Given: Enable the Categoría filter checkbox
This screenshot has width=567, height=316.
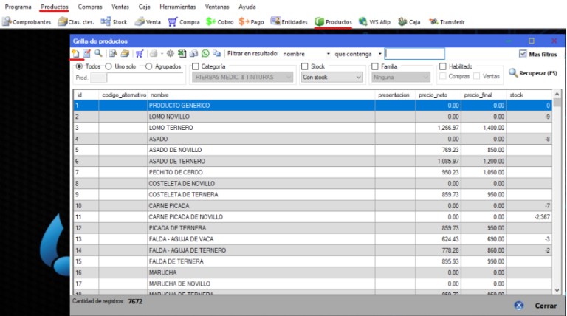Looking at the screenshot, I should tap(196, 66).
